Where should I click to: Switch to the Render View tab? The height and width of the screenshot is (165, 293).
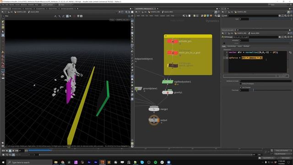click(28, 9)
